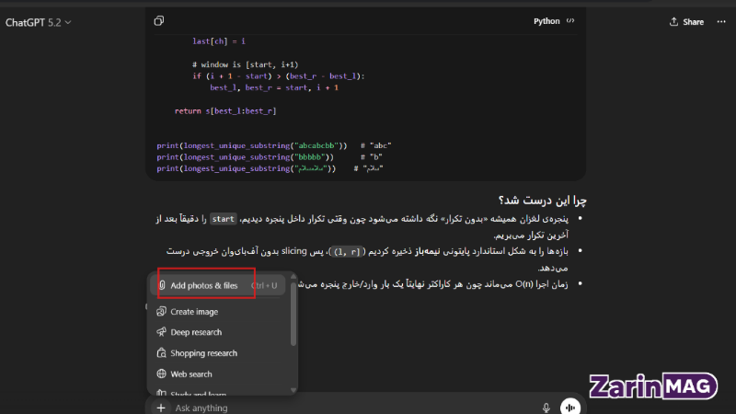Click the Web search globe icon
Image resolution: width=736 pixels, height=414 pixels.
(162, 374)
